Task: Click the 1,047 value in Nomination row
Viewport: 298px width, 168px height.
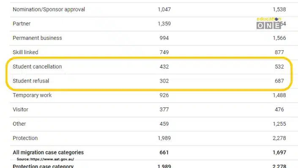Action: [164, 9]
